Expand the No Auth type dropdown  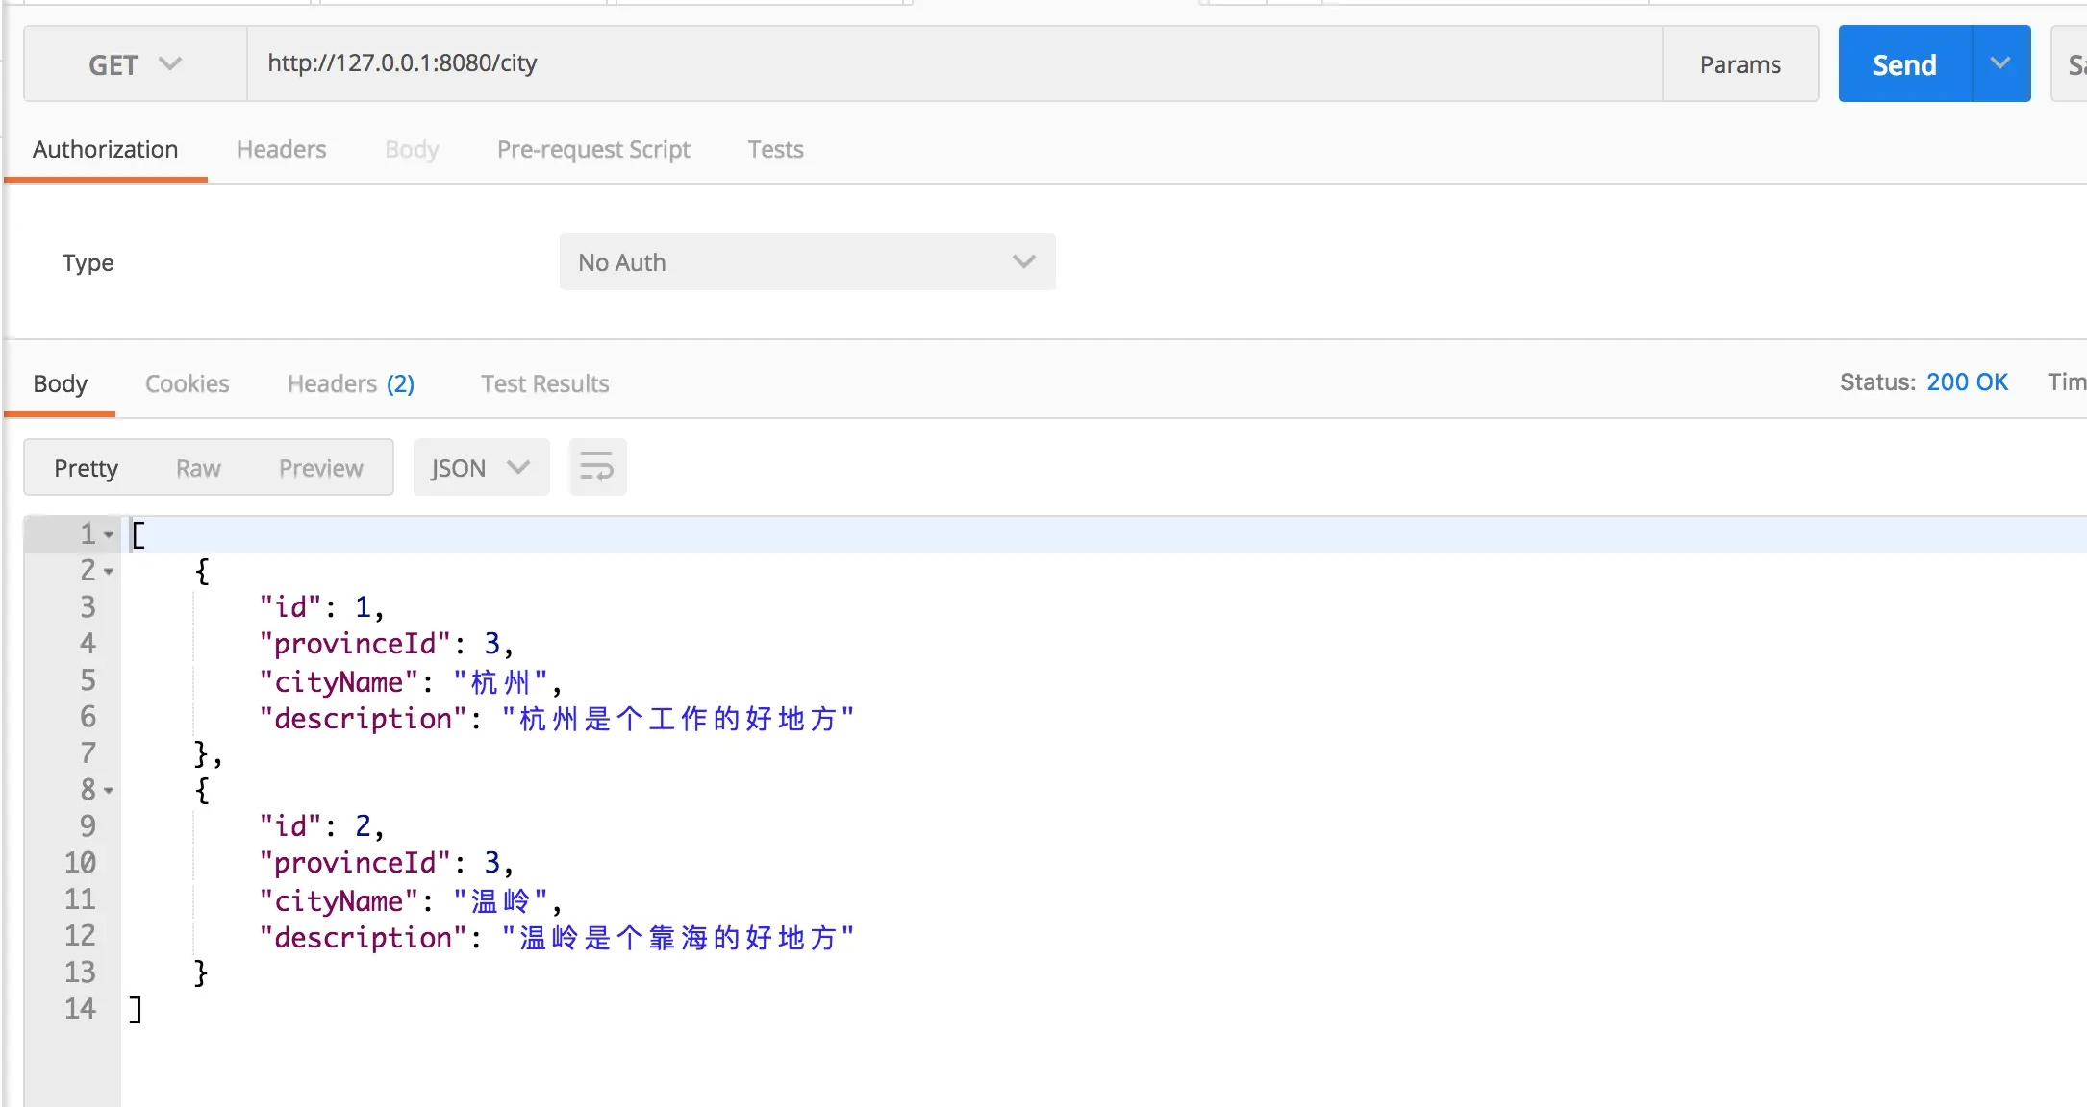click(807, 262)
